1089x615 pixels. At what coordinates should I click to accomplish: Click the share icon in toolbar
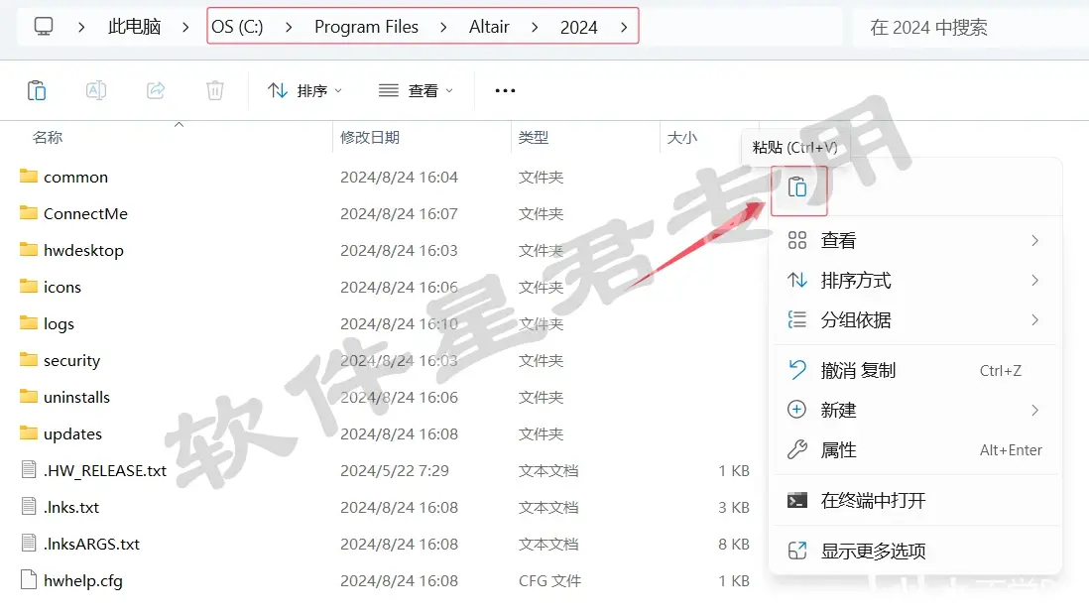coord(156,90)
